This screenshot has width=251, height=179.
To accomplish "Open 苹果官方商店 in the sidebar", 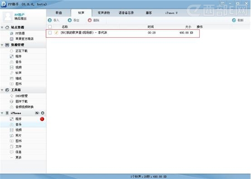I will tap(23, 39).
